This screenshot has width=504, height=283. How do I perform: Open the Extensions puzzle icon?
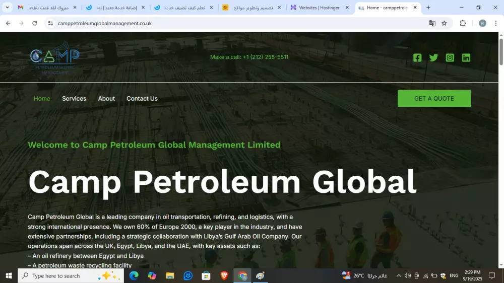click(x=463, y=23)
